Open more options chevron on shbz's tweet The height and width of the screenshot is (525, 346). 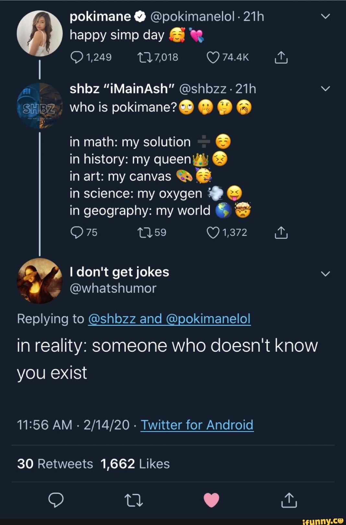[325, 89]
